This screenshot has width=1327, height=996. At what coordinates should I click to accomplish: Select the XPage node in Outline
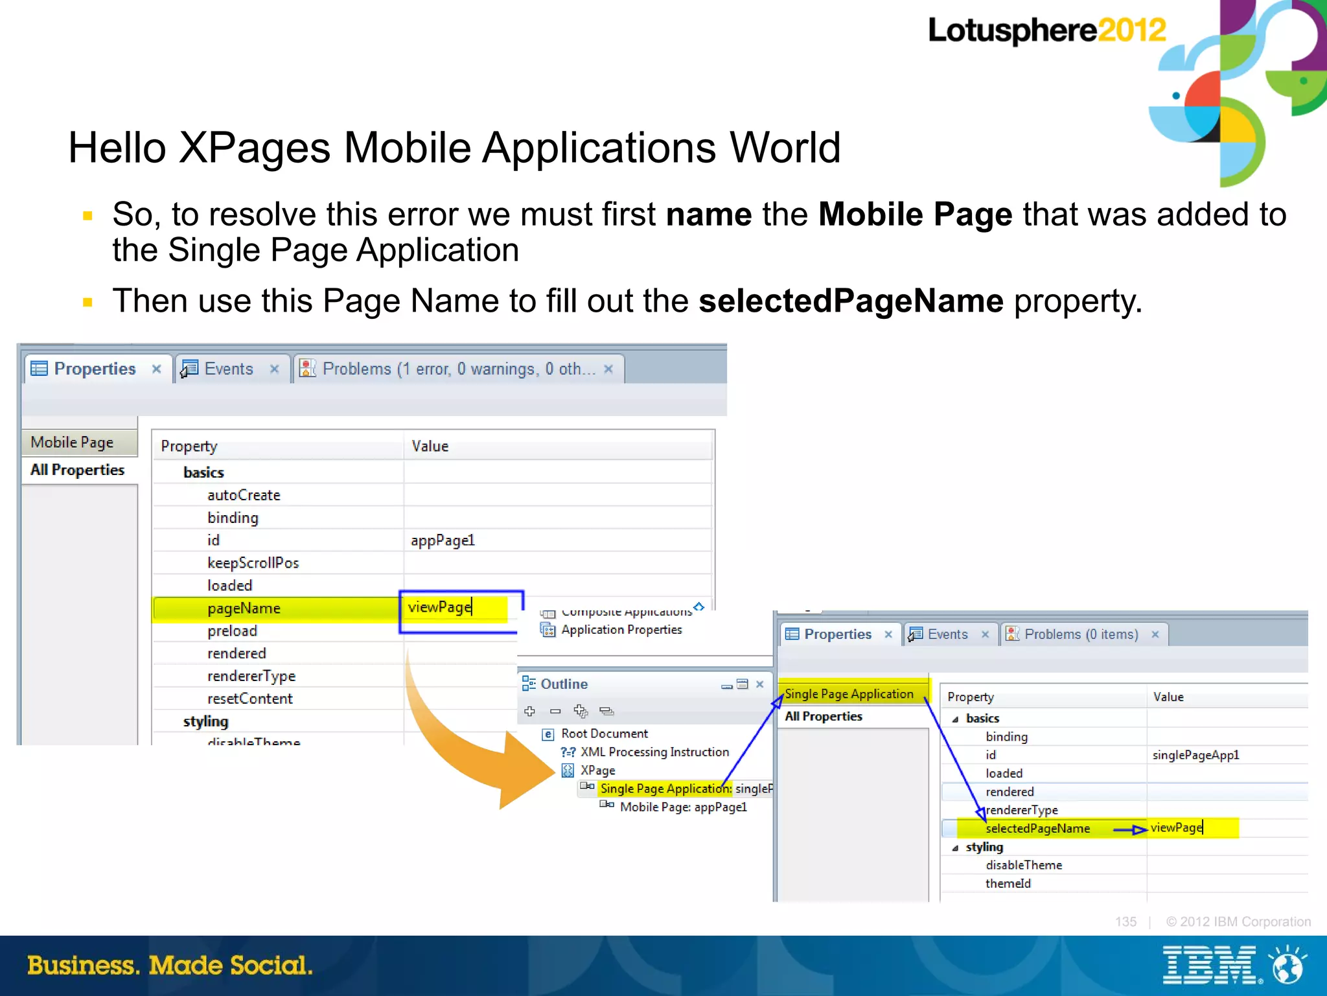pos(597,770)
